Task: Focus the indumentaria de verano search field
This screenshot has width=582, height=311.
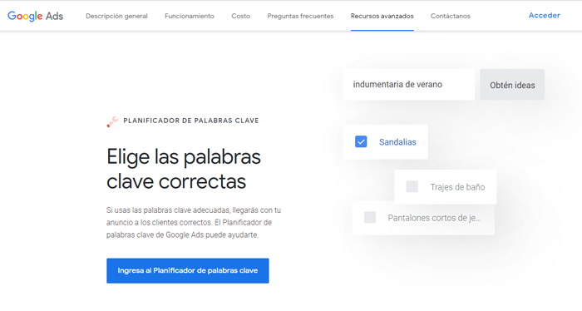Action: [x=409, y=85]
